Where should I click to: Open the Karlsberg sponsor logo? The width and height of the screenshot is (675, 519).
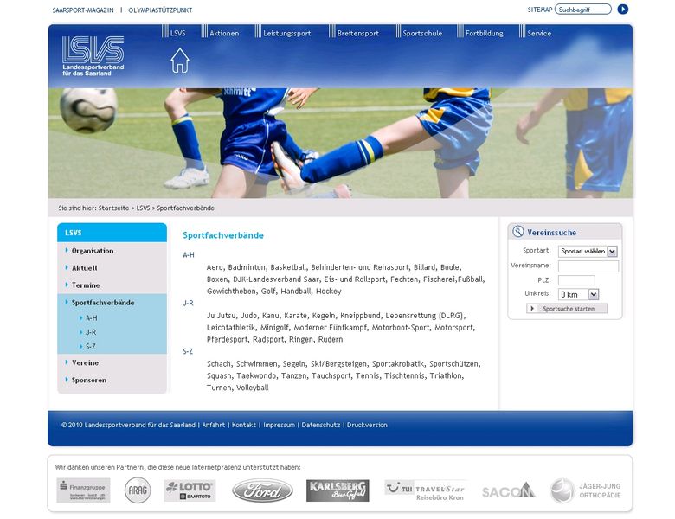point(337,490)
